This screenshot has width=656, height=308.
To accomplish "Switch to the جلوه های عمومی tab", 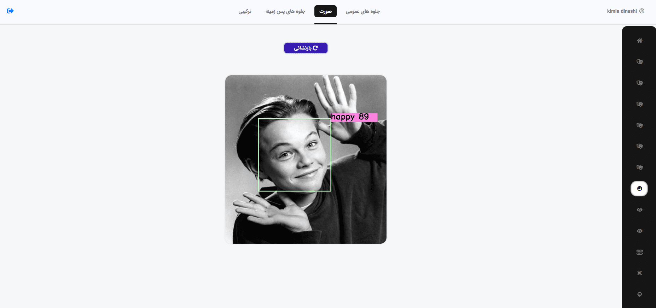I will (x=363, y=11).
